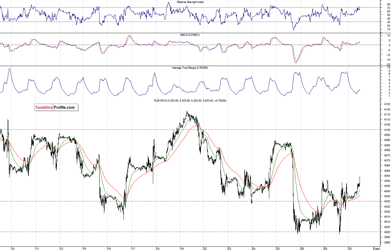Click the 70 level on RSI axis
This screenshot has width=391, height=250.
[x=388, y=8]
